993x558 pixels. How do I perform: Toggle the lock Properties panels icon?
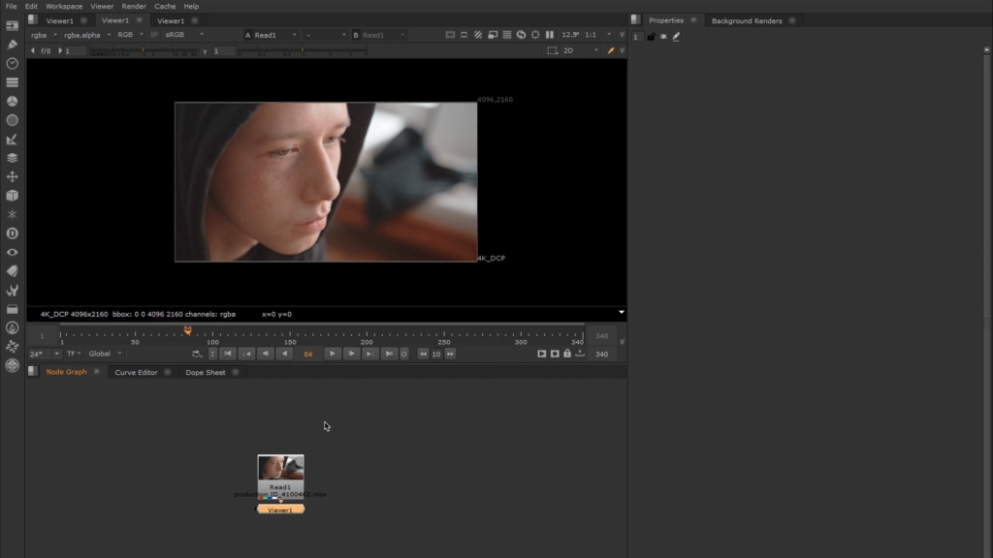tap(651, 37)
